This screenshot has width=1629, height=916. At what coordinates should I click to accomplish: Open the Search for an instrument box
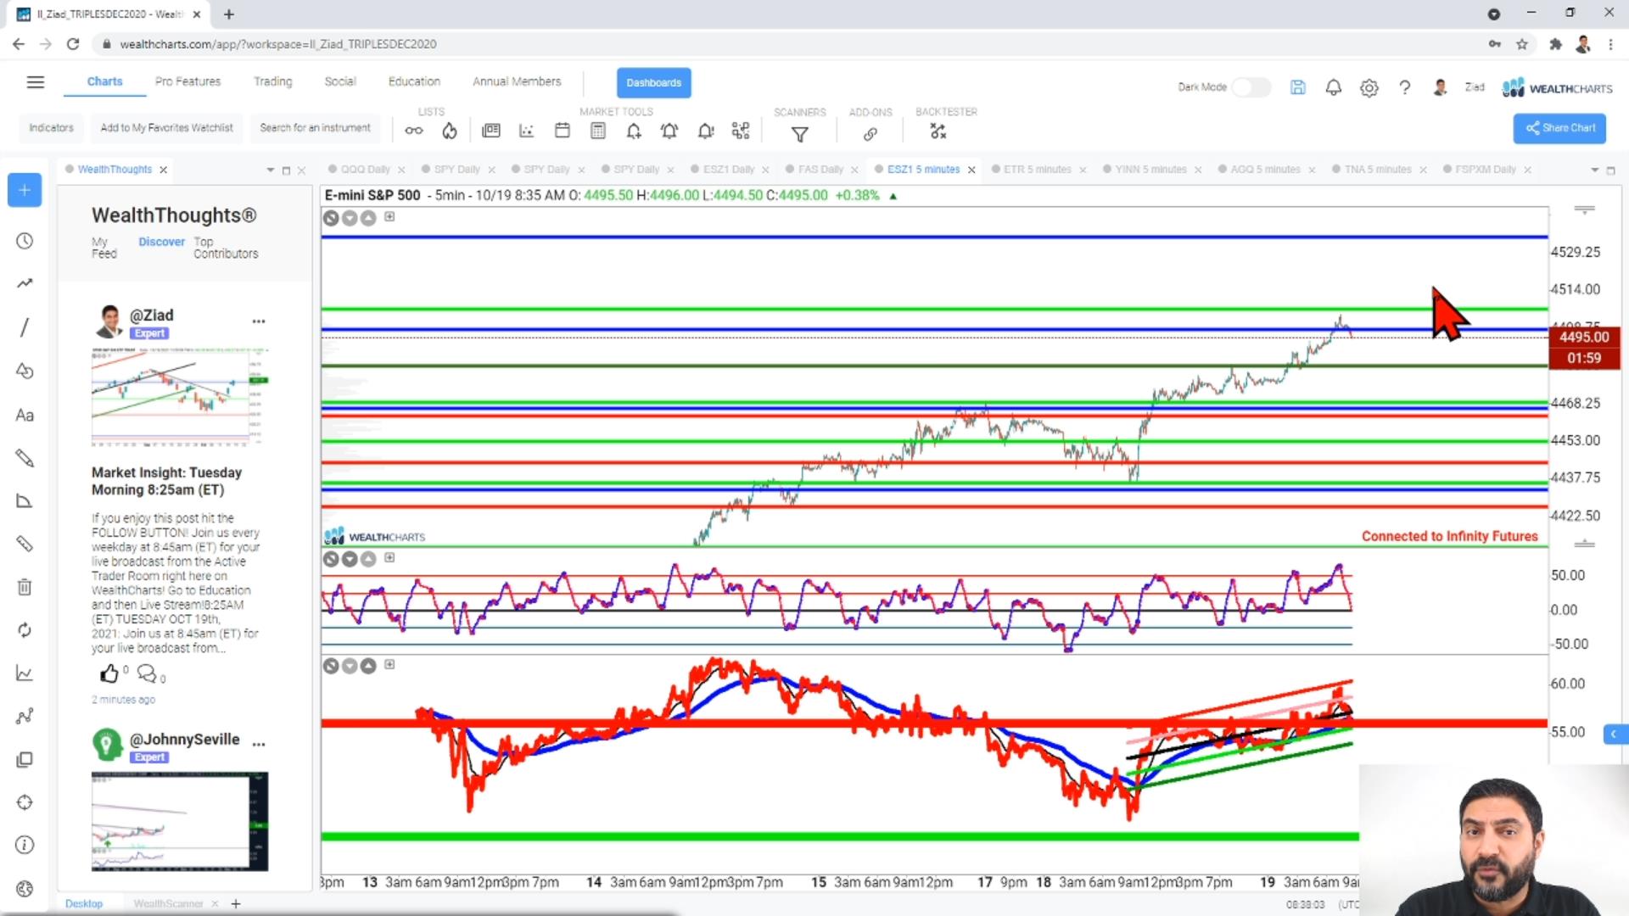click(x=315, y=128)
